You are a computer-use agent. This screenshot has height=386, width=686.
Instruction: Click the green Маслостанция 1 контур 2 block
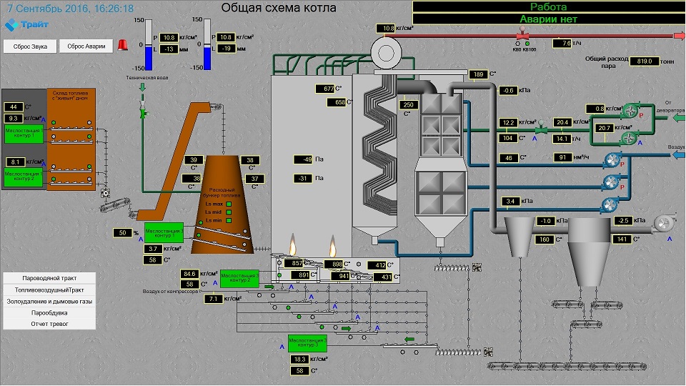24,177
